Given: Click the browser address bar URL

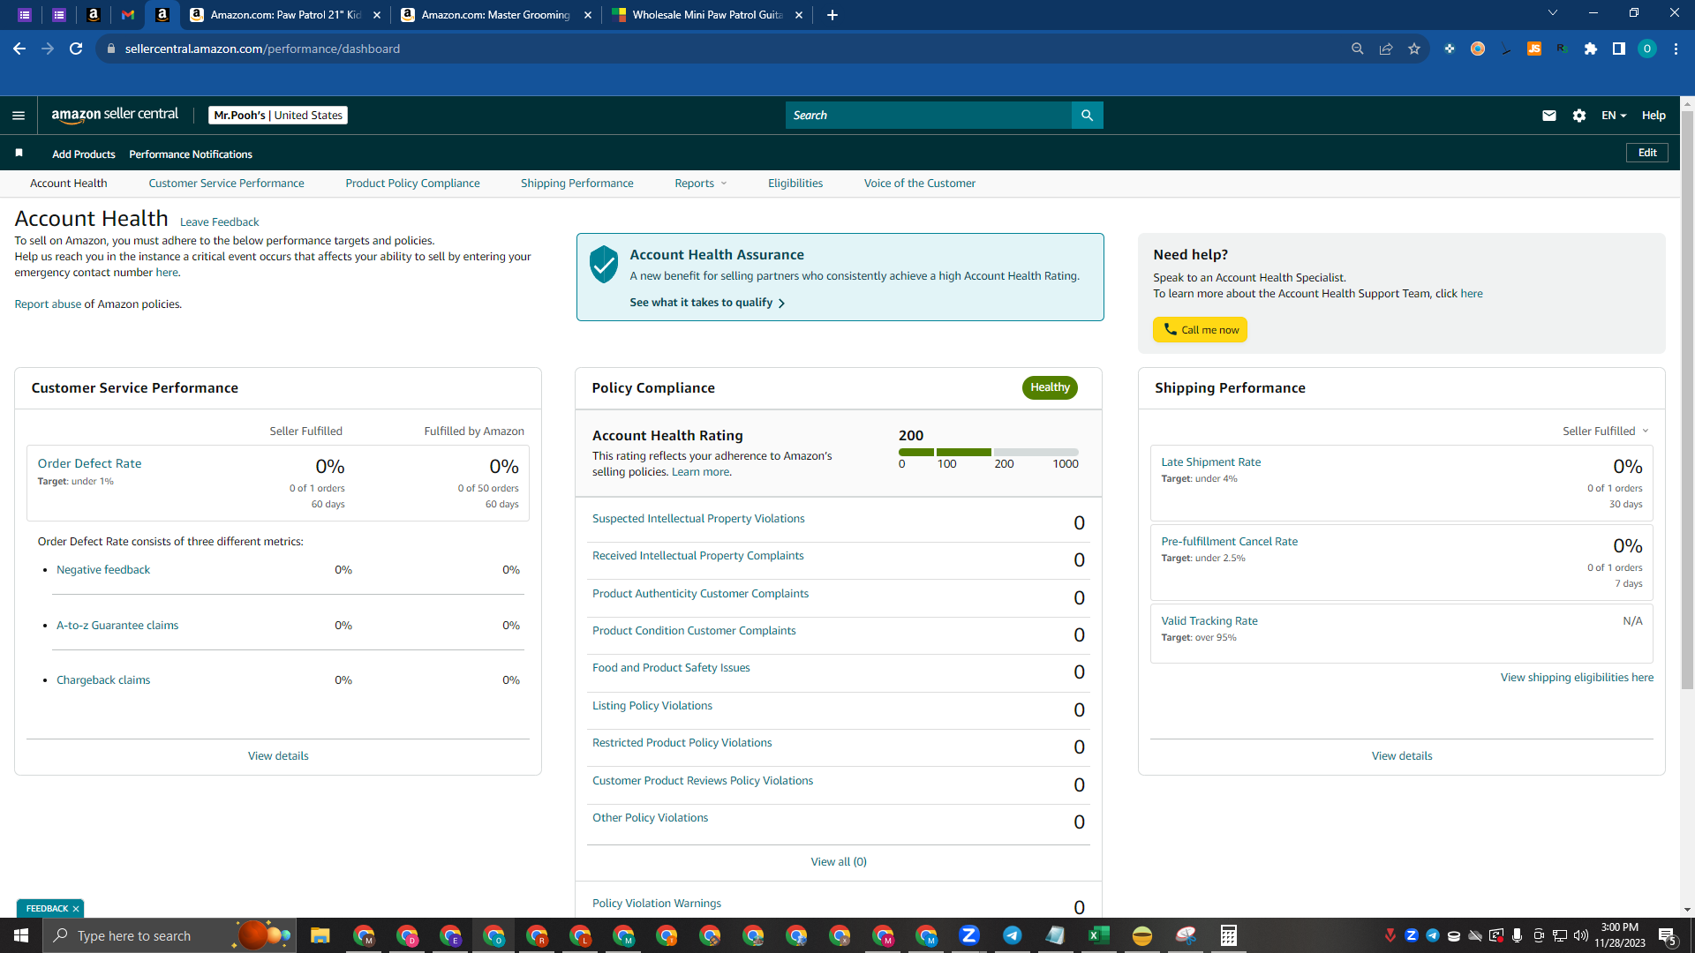Looking at the screenshot, I should pos(262,49).
